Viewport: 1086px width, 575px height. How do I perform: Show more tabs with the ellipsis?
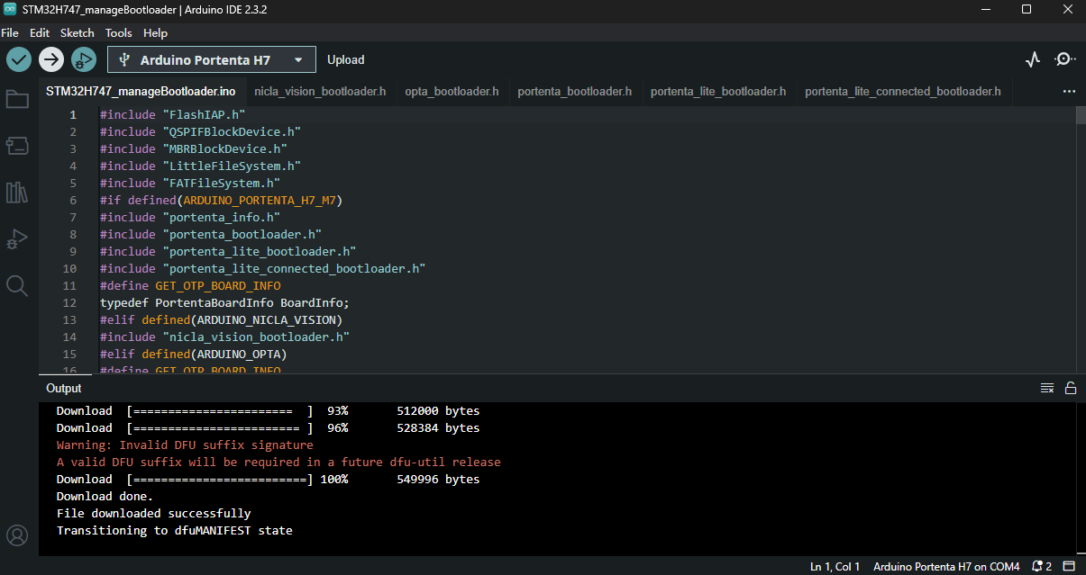click(x=1069, y=92)
